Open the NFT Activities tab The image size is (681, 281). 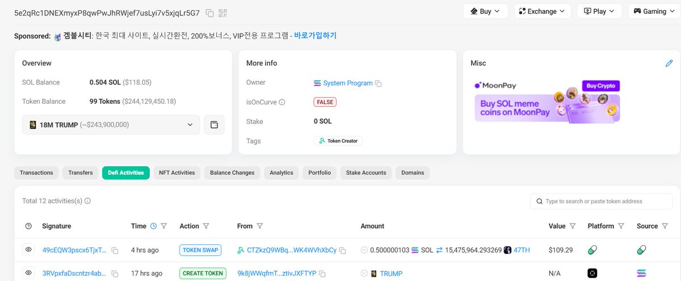176,173
